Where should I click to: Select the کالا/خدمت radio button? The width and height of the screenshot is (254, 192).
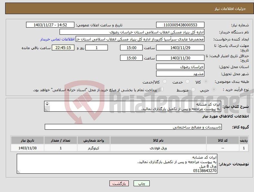165,82
